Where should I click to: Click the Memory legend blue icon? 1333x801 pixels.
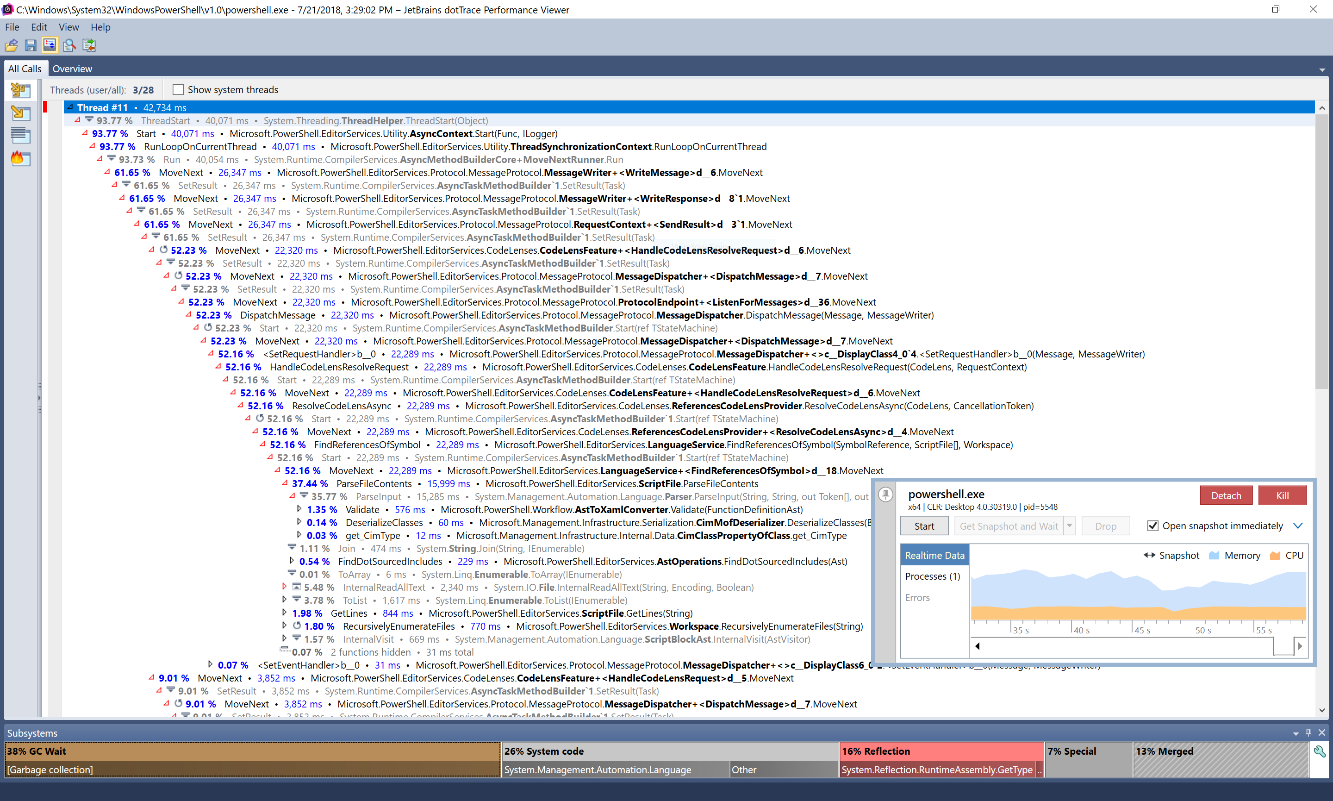coord(1214,555)
